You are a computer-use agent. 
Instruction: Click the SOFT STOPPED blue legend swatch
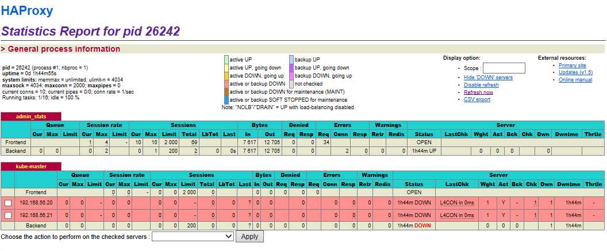coord(226,100)
